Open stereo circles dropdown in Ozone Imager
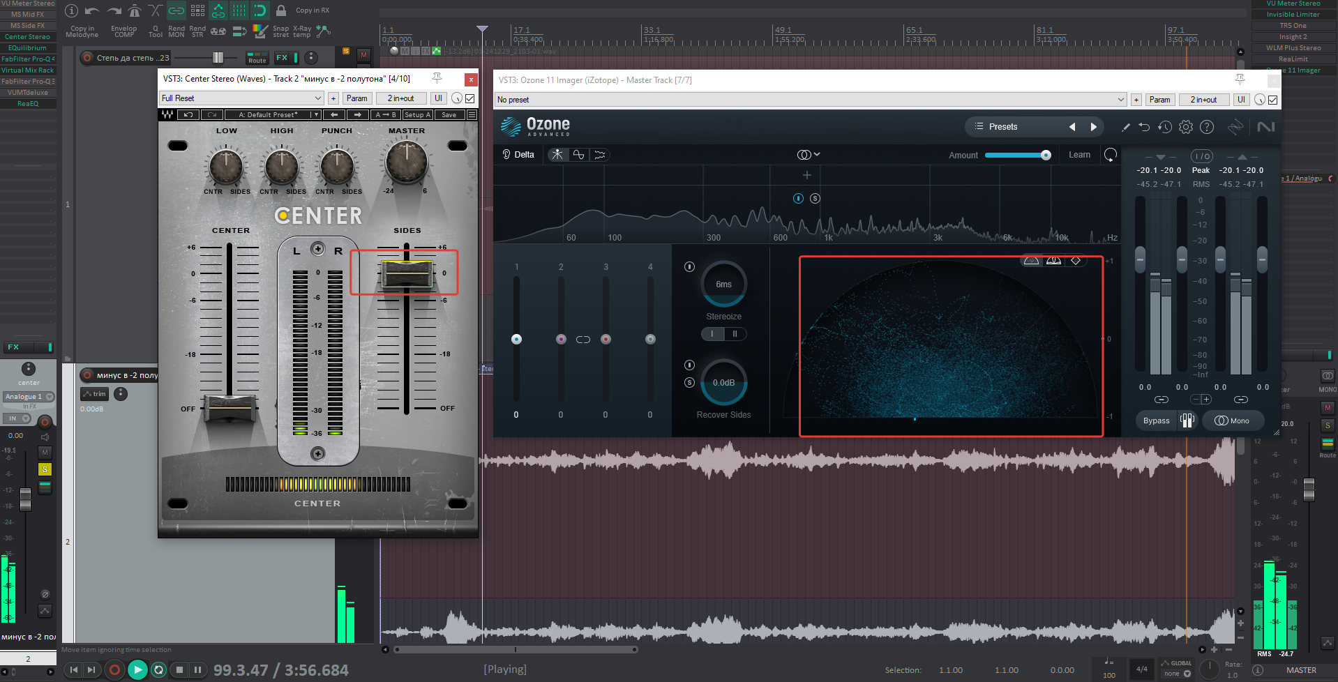 [x=809, y=155]
